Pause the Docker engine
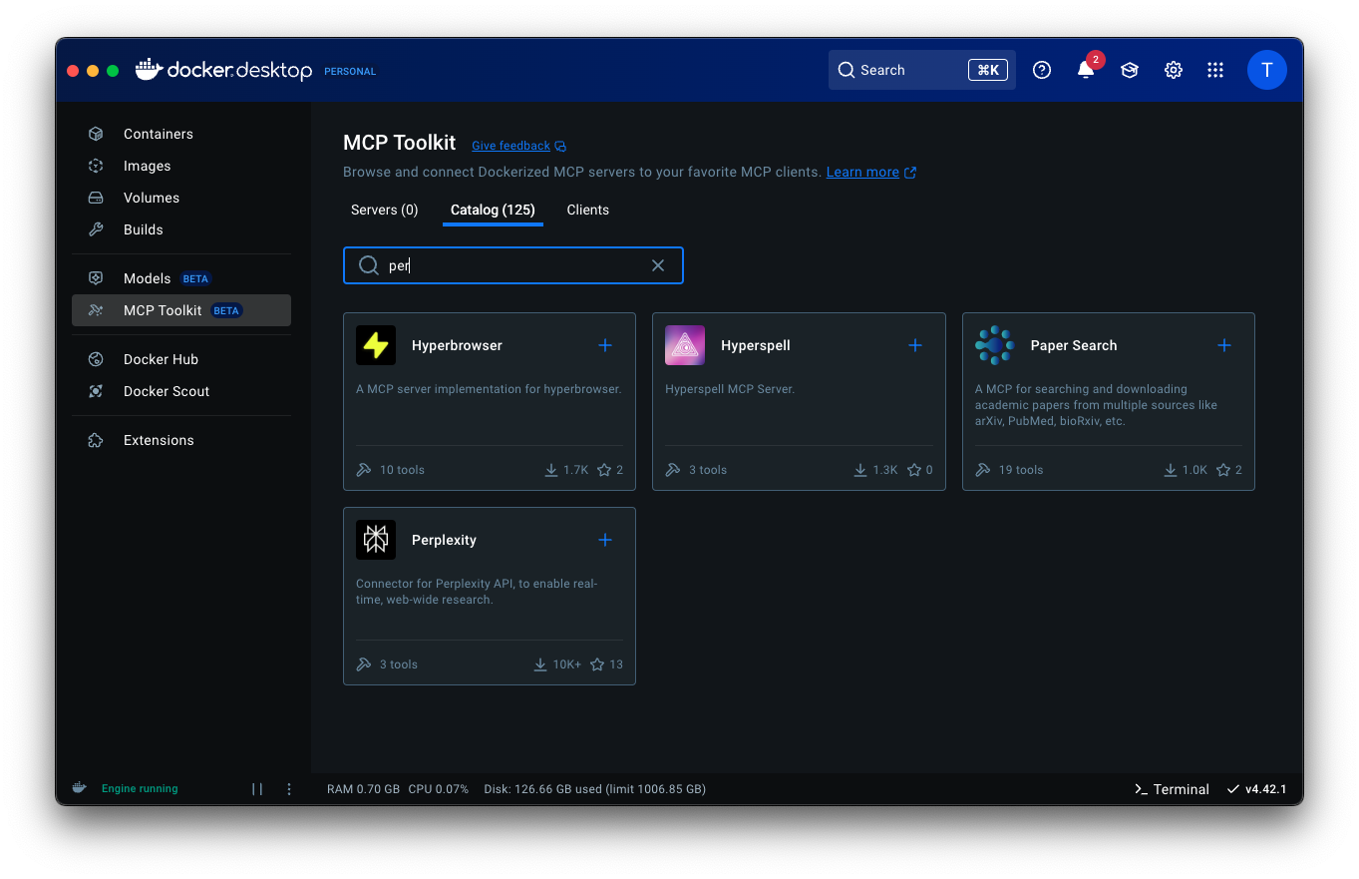Image resolution: width=1359 pixels, height=879 pixels. pos(257,789)
